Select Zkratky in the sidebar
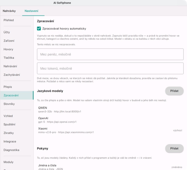This screenshot has height=170, width=187. 17,133
